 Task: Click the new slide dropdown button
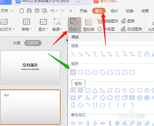tap(7, 30)
